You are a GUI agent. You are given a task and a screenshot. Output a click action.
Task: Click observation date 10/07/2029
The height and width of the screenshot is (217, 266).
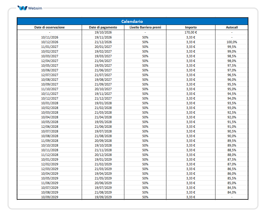pyautogui.click(x=50, y=188)
